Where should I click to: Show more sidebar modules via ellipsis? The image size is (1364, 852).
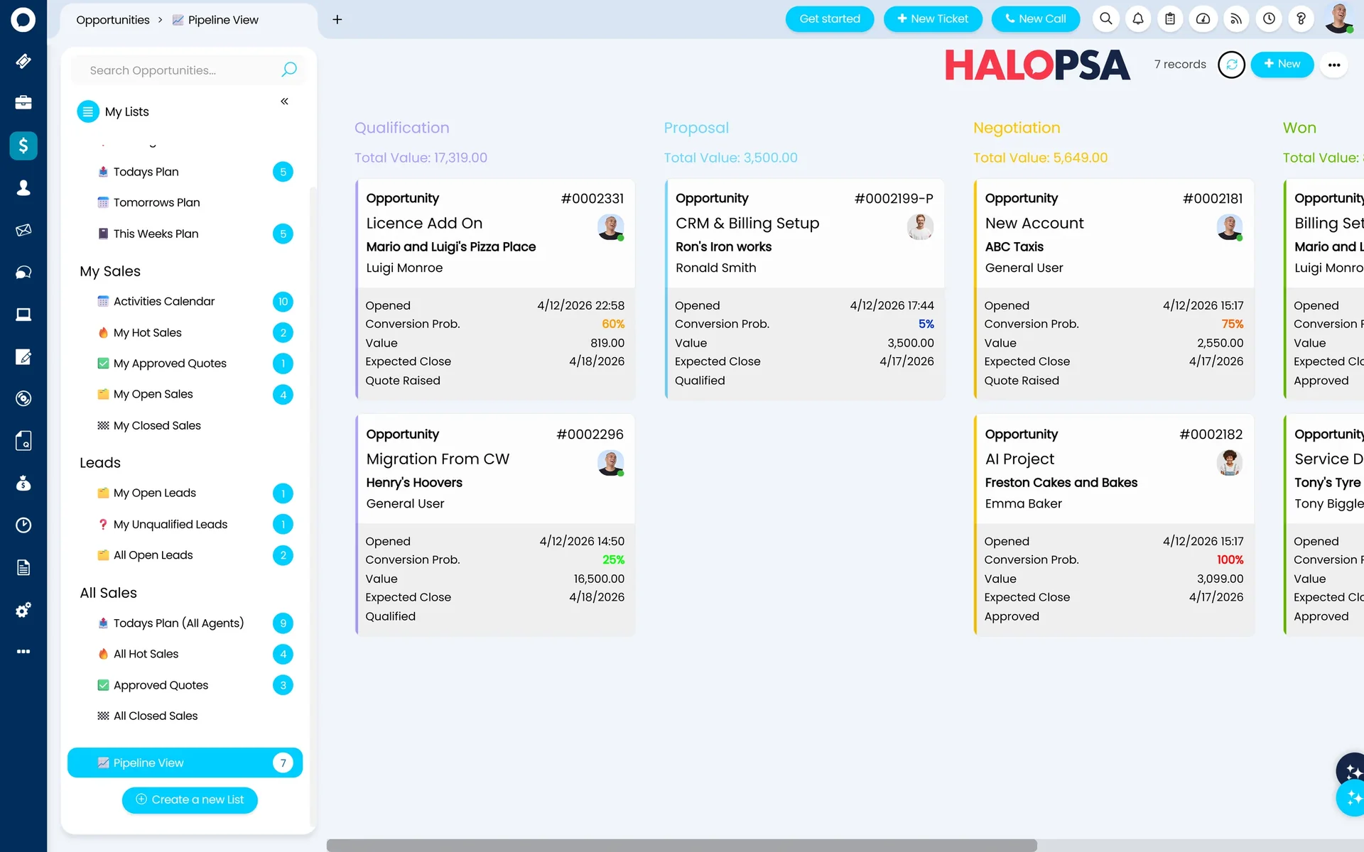(23, 652)
